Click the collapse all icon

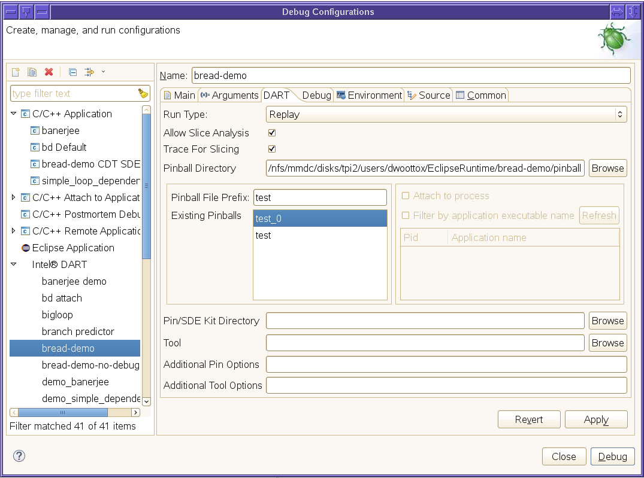[x=72, y=72]
